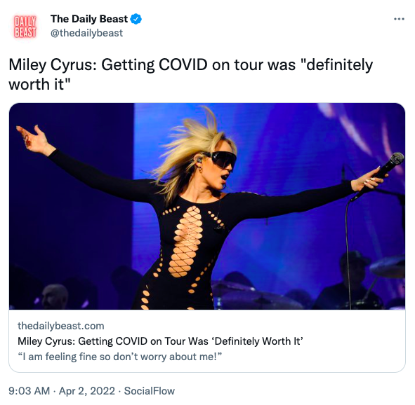Click the Daily Beast profile avatar
The width and height of the screenshot is (415, 405).
coord(25,26)
